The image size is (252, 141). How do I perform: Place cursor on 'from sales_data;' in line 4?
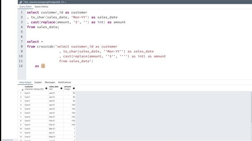pos(43,27)
